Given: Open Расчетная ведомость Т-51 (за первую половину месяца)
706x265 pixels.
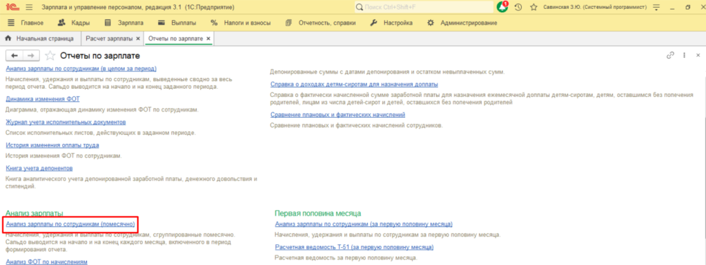Looking at the screenshot, I should [x=354, y=247].
